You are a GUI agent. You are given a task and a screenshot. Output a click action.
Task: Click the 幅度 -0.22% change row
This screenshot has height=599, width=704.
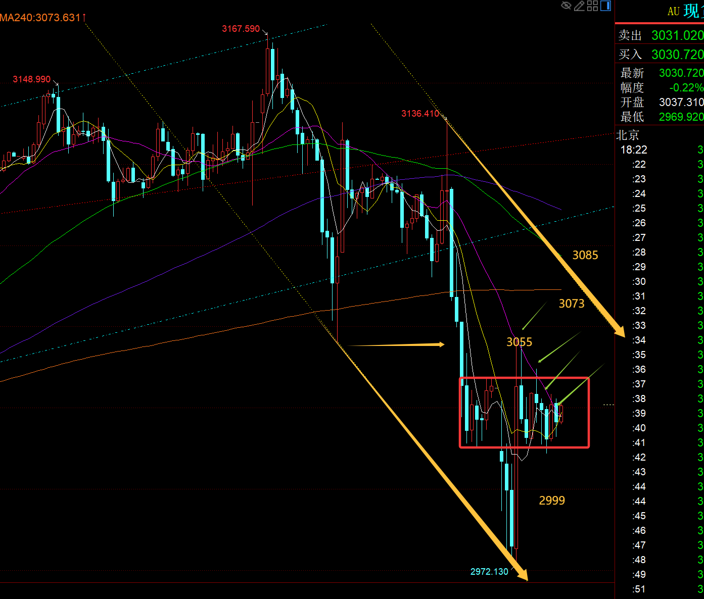(661, 87)
